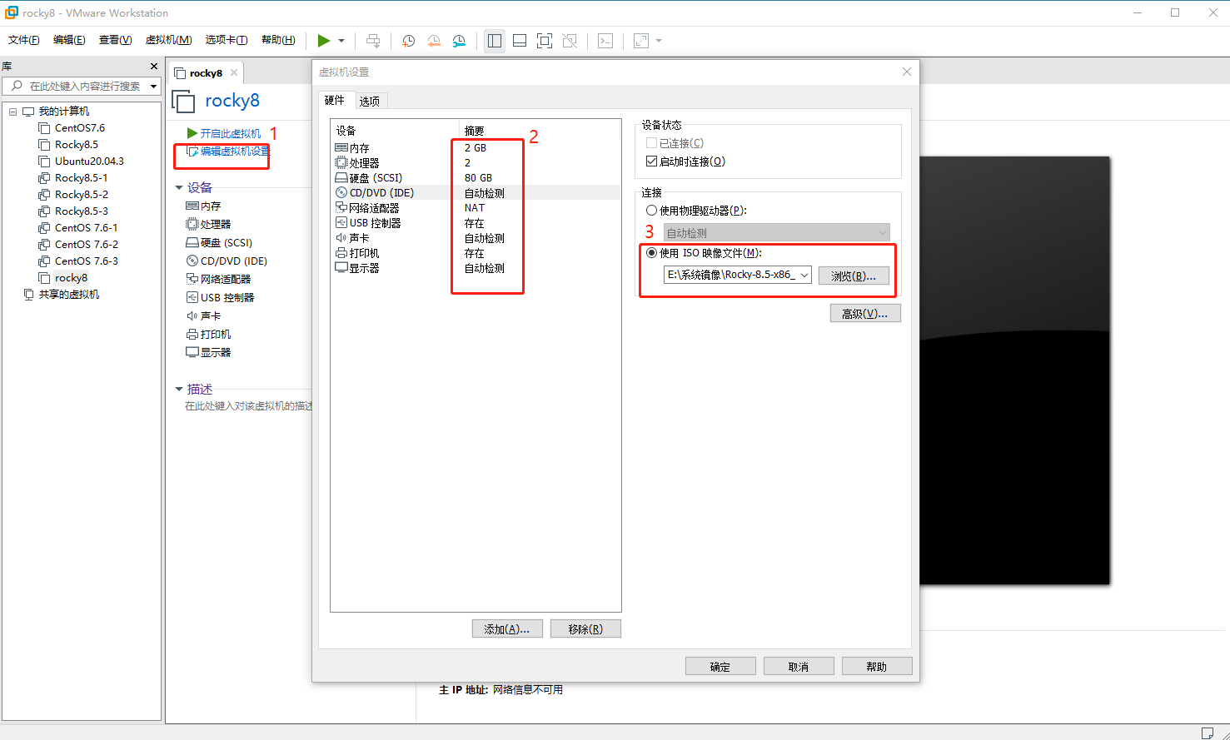This screenshot has height=740, width=1230.
Task: Click the revert to snapshot toolbar icon
Action: coord(434,41)
